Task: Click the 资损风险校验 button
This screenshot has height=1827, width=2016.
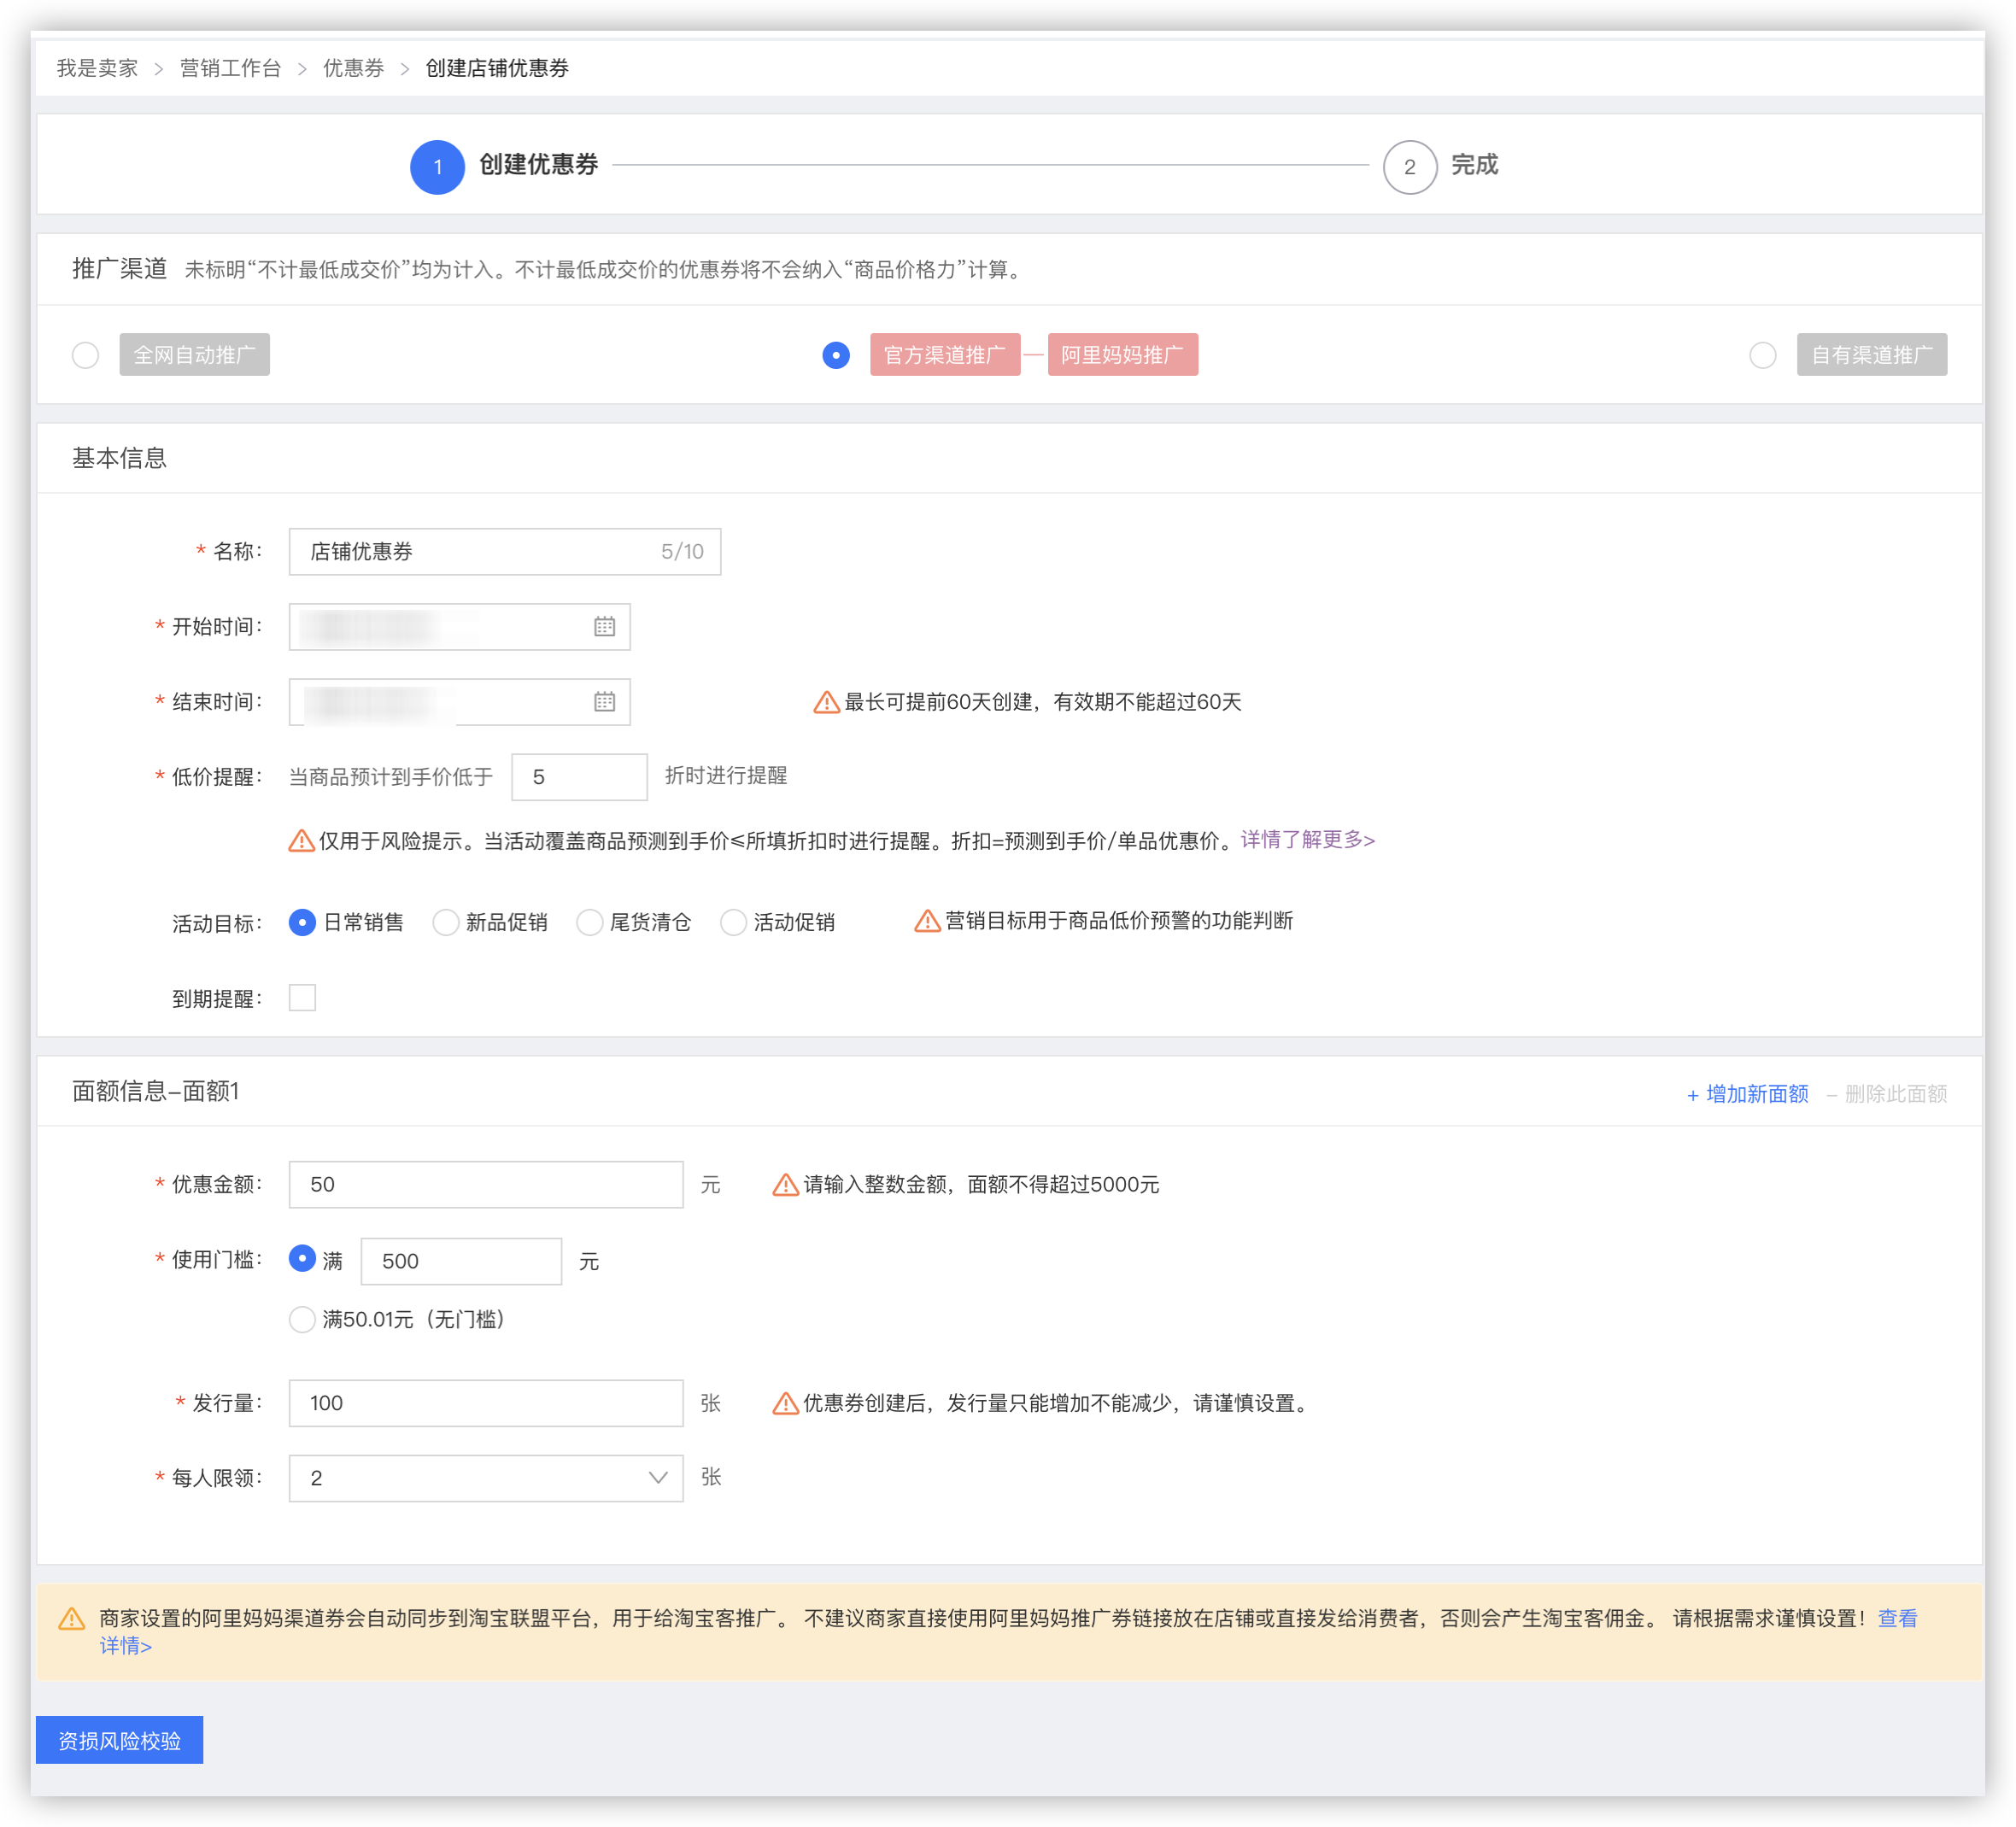Action: 119,1741
